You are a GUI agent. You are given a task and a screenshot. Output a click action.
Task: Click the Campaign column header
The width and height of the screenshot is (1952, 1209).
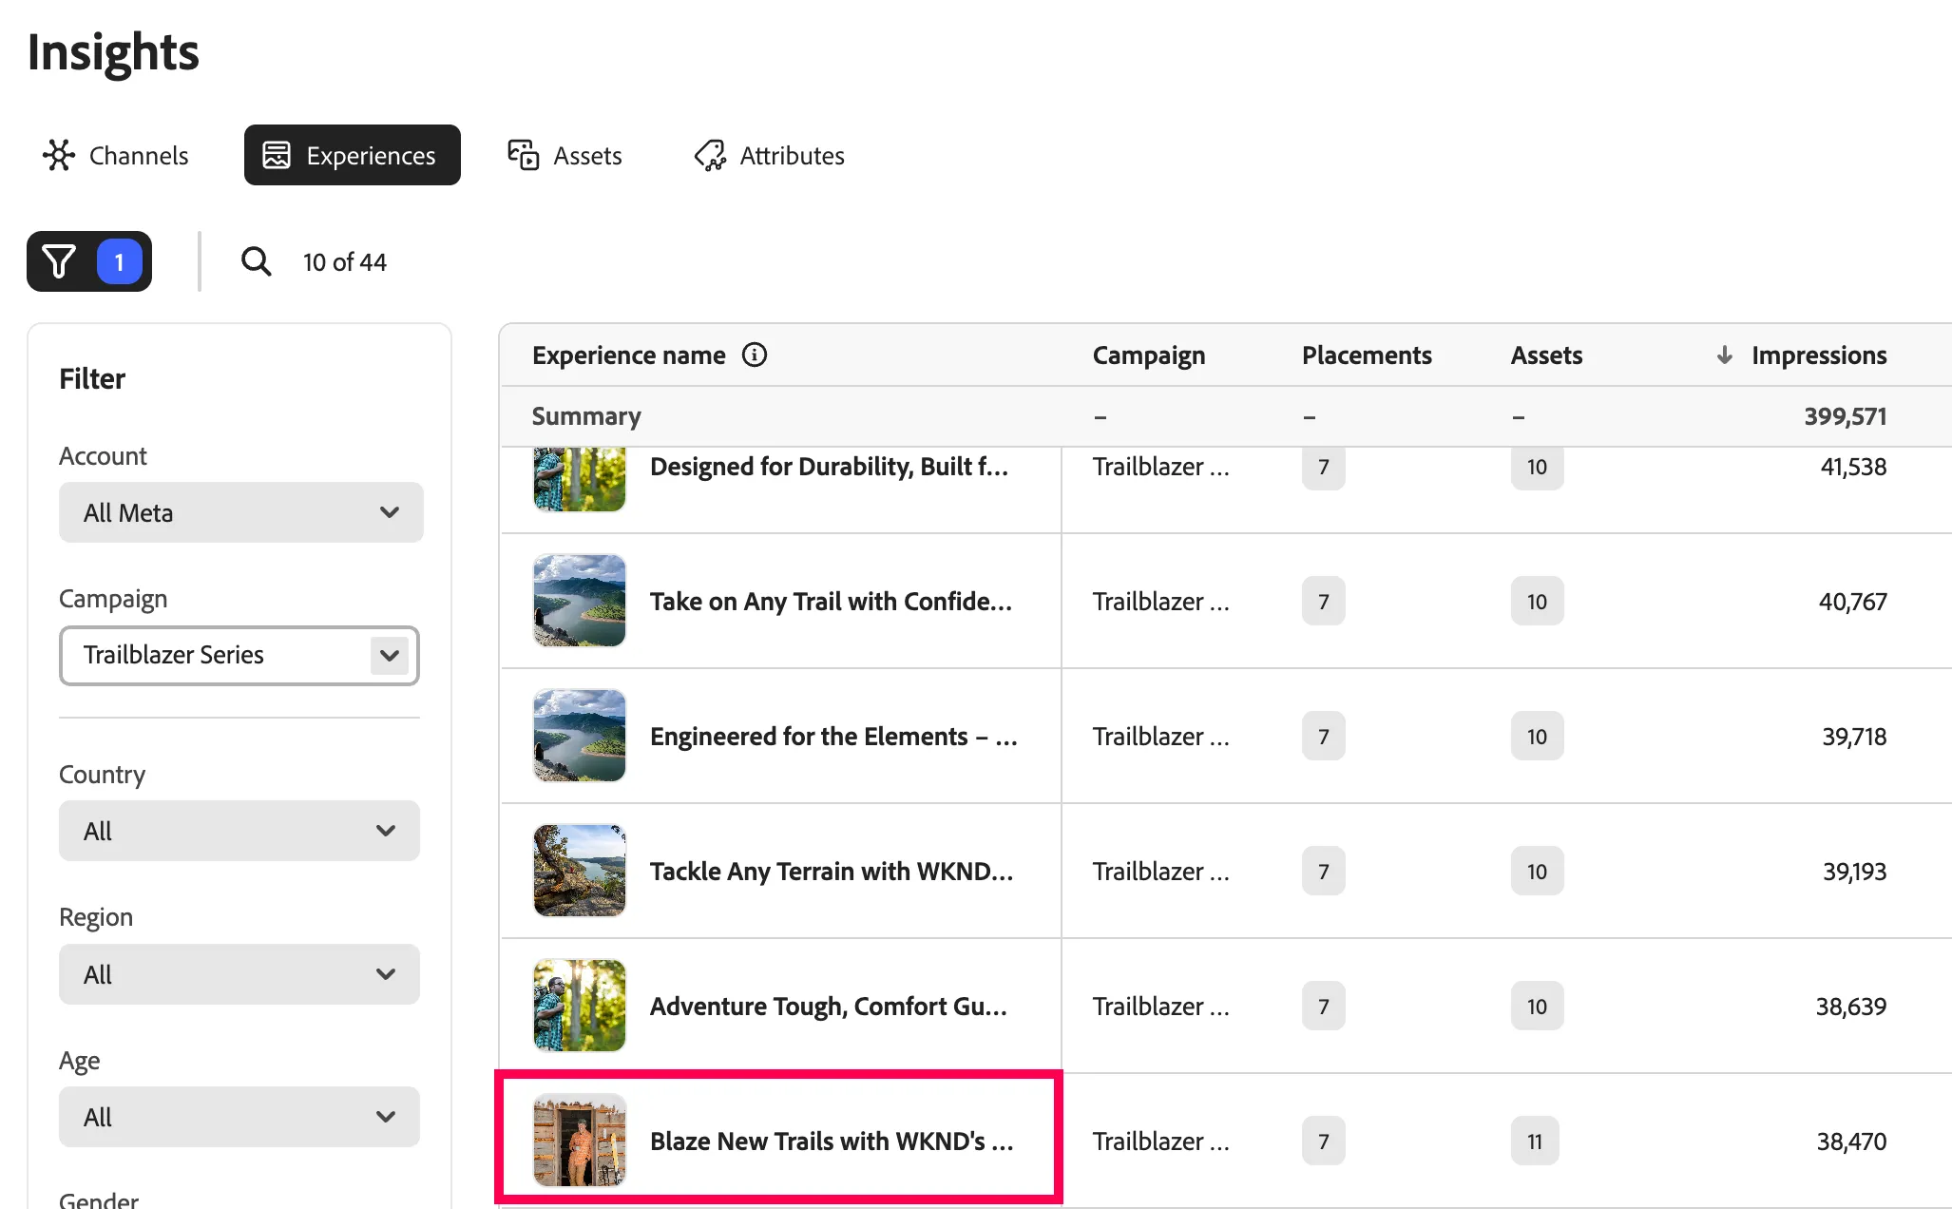(x=1148, y=355)
